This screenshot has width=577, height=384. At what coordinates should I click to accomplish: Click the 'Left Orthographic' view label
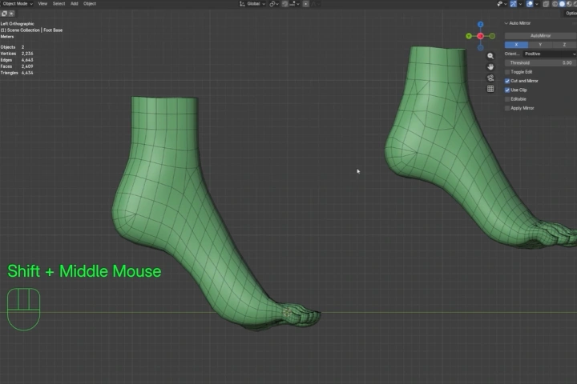tap(18, 24)
